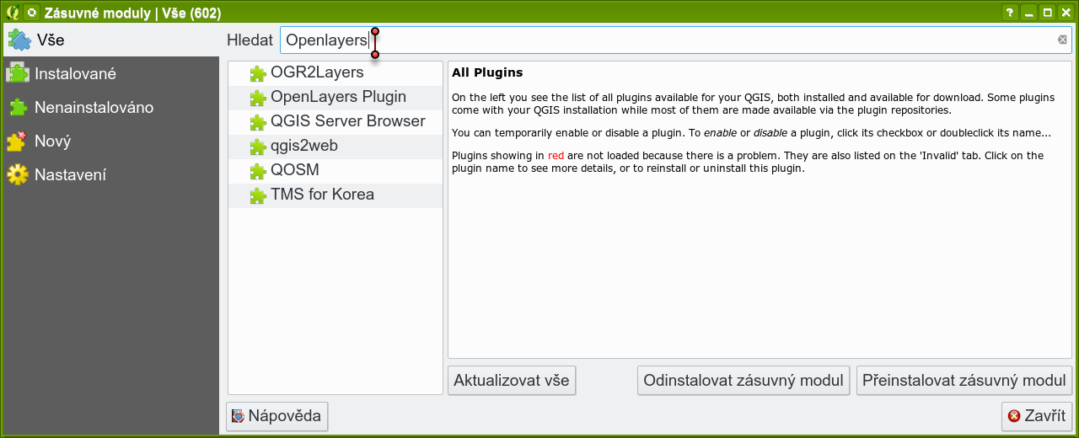Click the Nastavení gear icon
The image size is (1079, 438).
point(17,174)
